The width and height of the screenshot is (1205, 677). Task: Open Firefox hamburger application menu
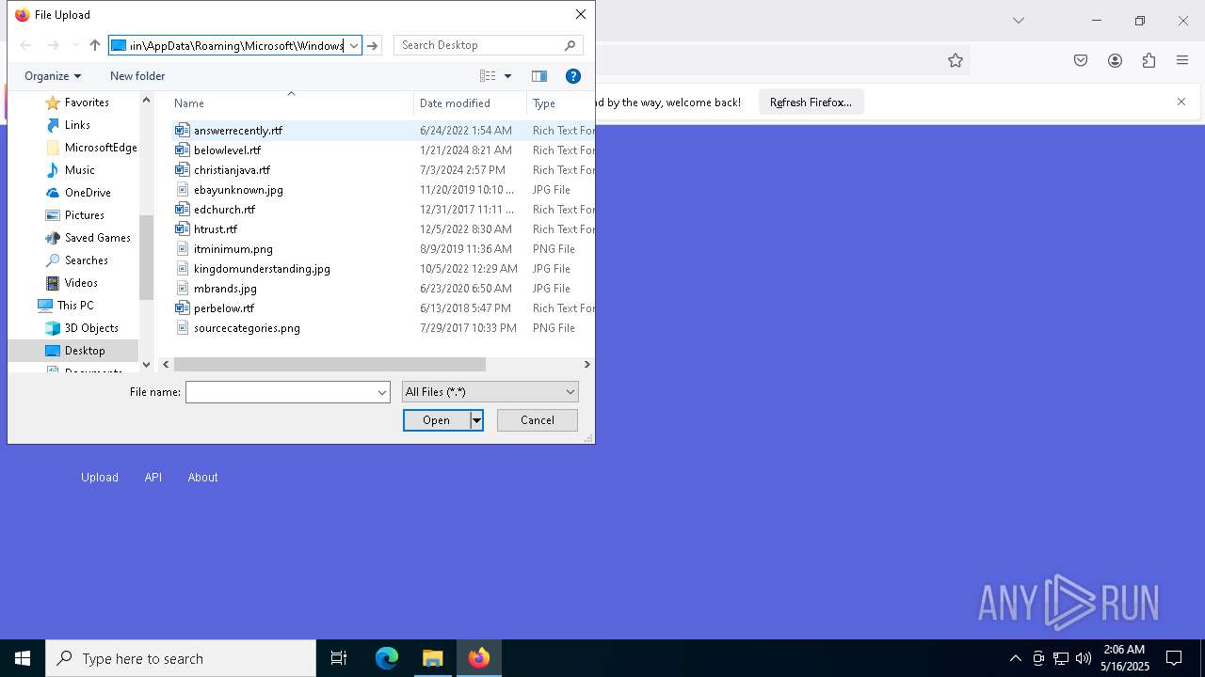click(1182, 60)
